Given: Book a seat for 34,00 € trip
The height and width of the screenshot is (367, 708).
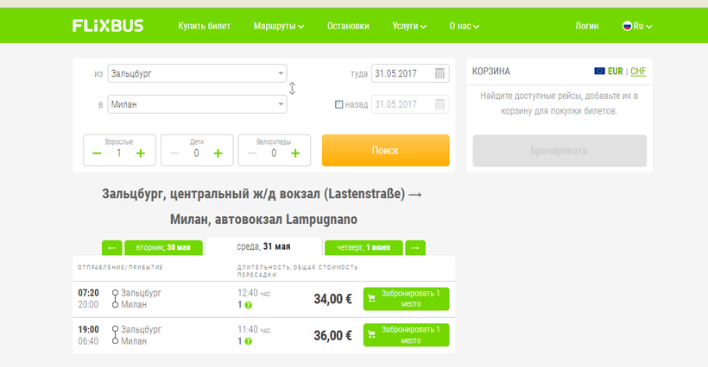Looking at the screenshot, I should [406, 299].
